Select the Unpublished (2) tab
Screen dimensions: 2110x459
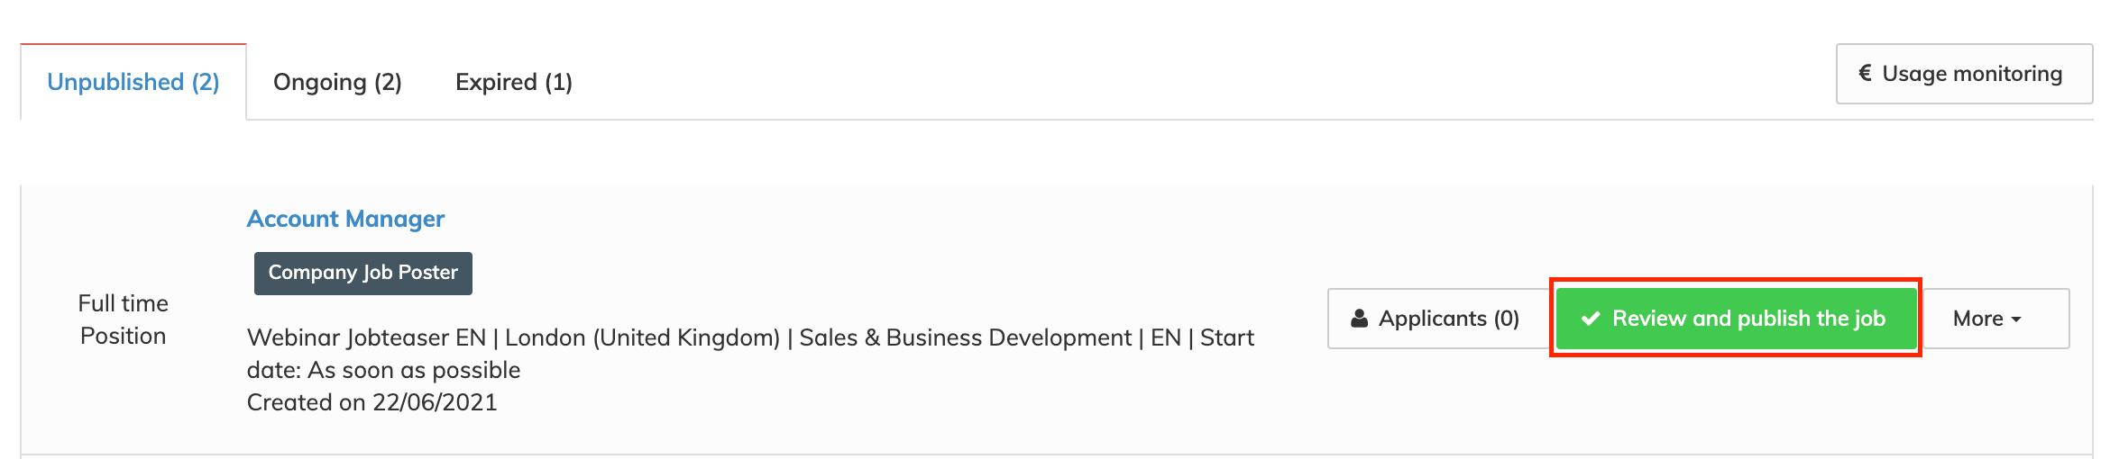pos(133,82)
